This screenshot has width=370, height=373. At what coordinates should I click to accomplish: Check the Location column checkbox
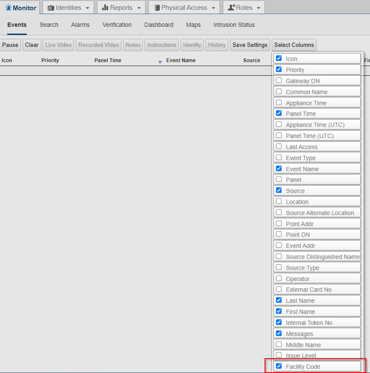(279, 201)
